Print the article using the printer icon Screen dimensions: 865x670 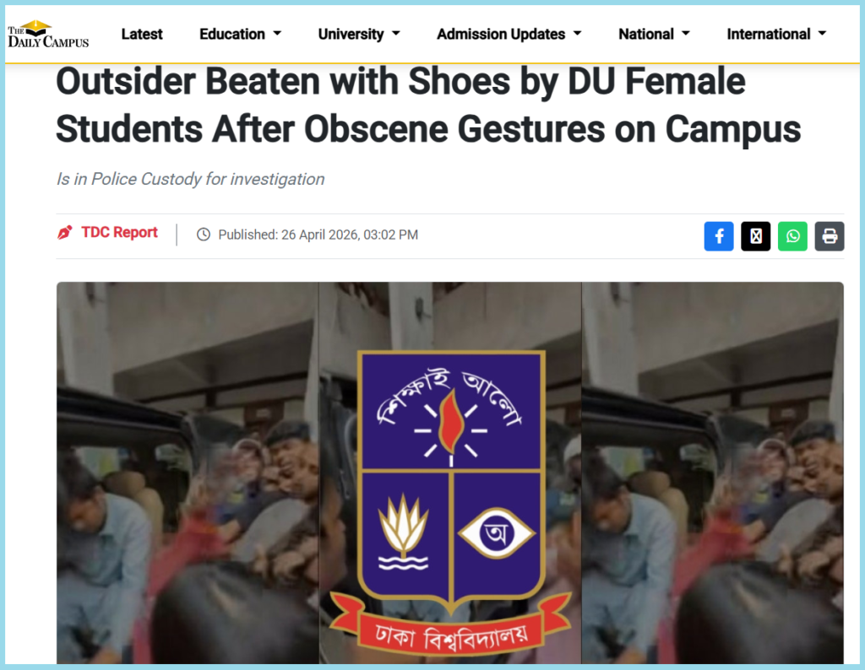830,236
